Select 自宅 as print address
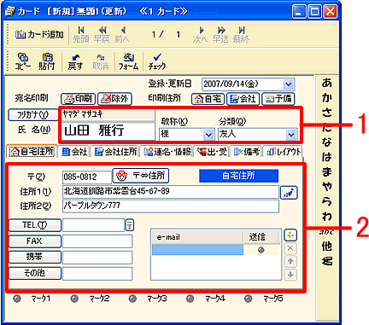 208,99
